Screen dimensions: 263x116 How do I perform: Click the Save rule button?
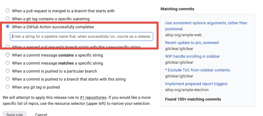click(x=15, y=114)
